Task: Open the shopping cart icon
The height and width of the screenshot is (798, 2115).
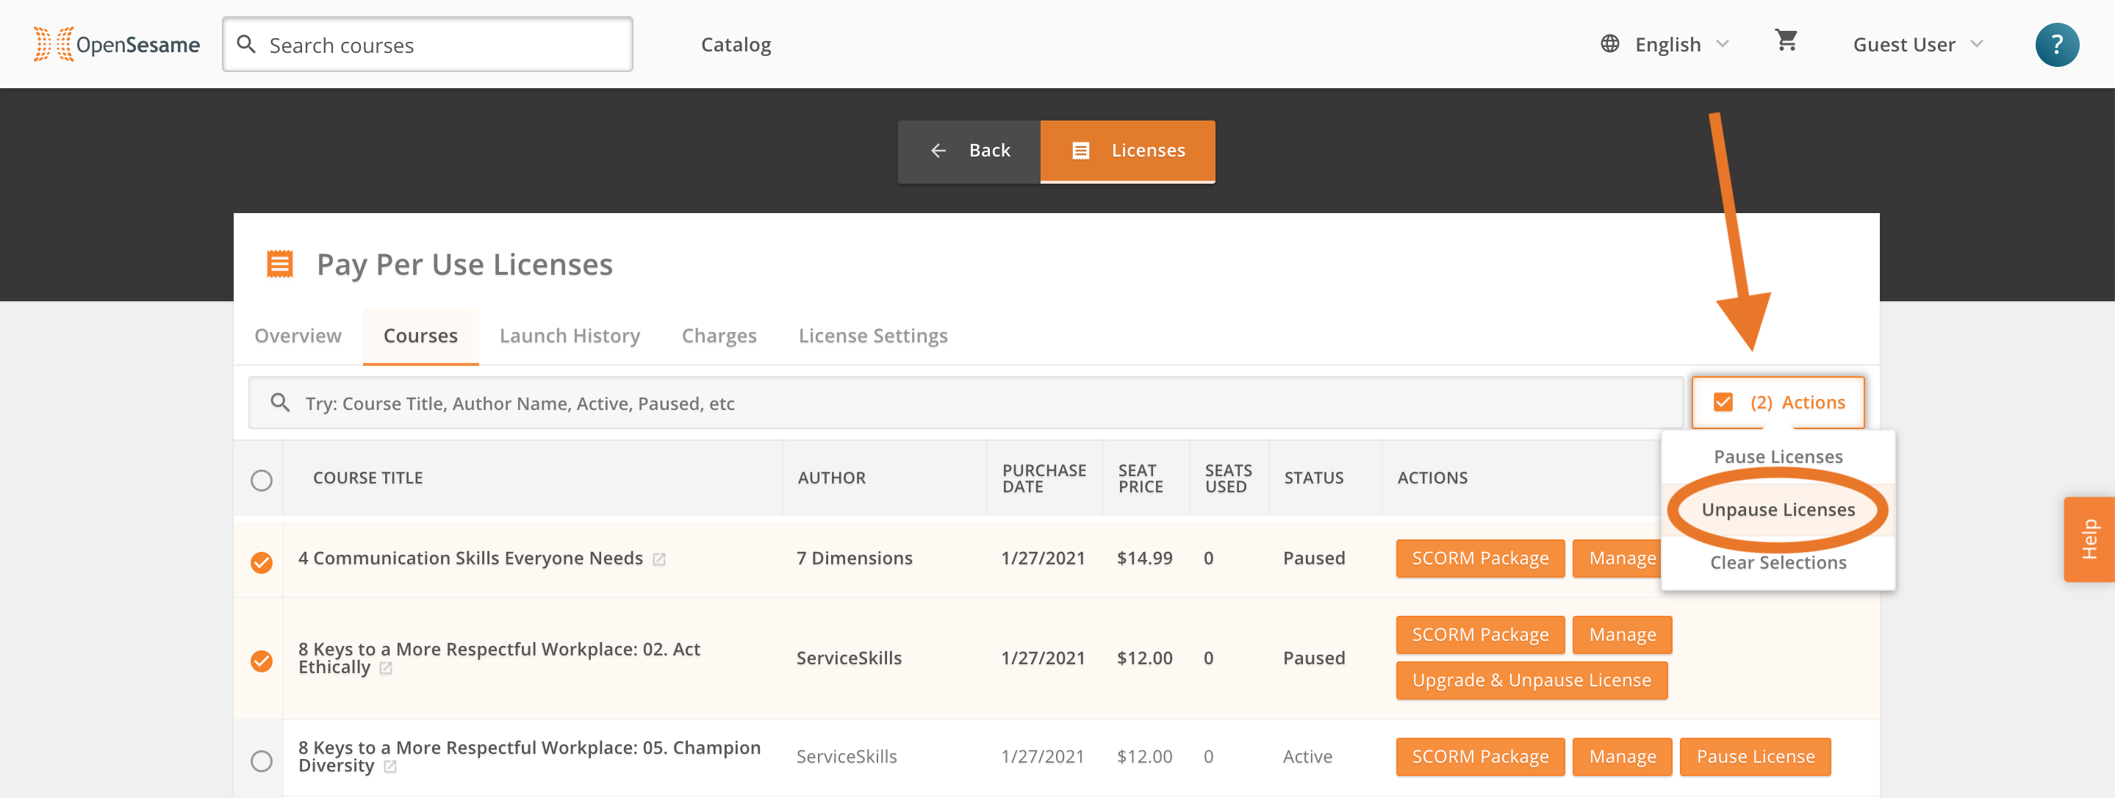Action: [x=1786, y=40]
